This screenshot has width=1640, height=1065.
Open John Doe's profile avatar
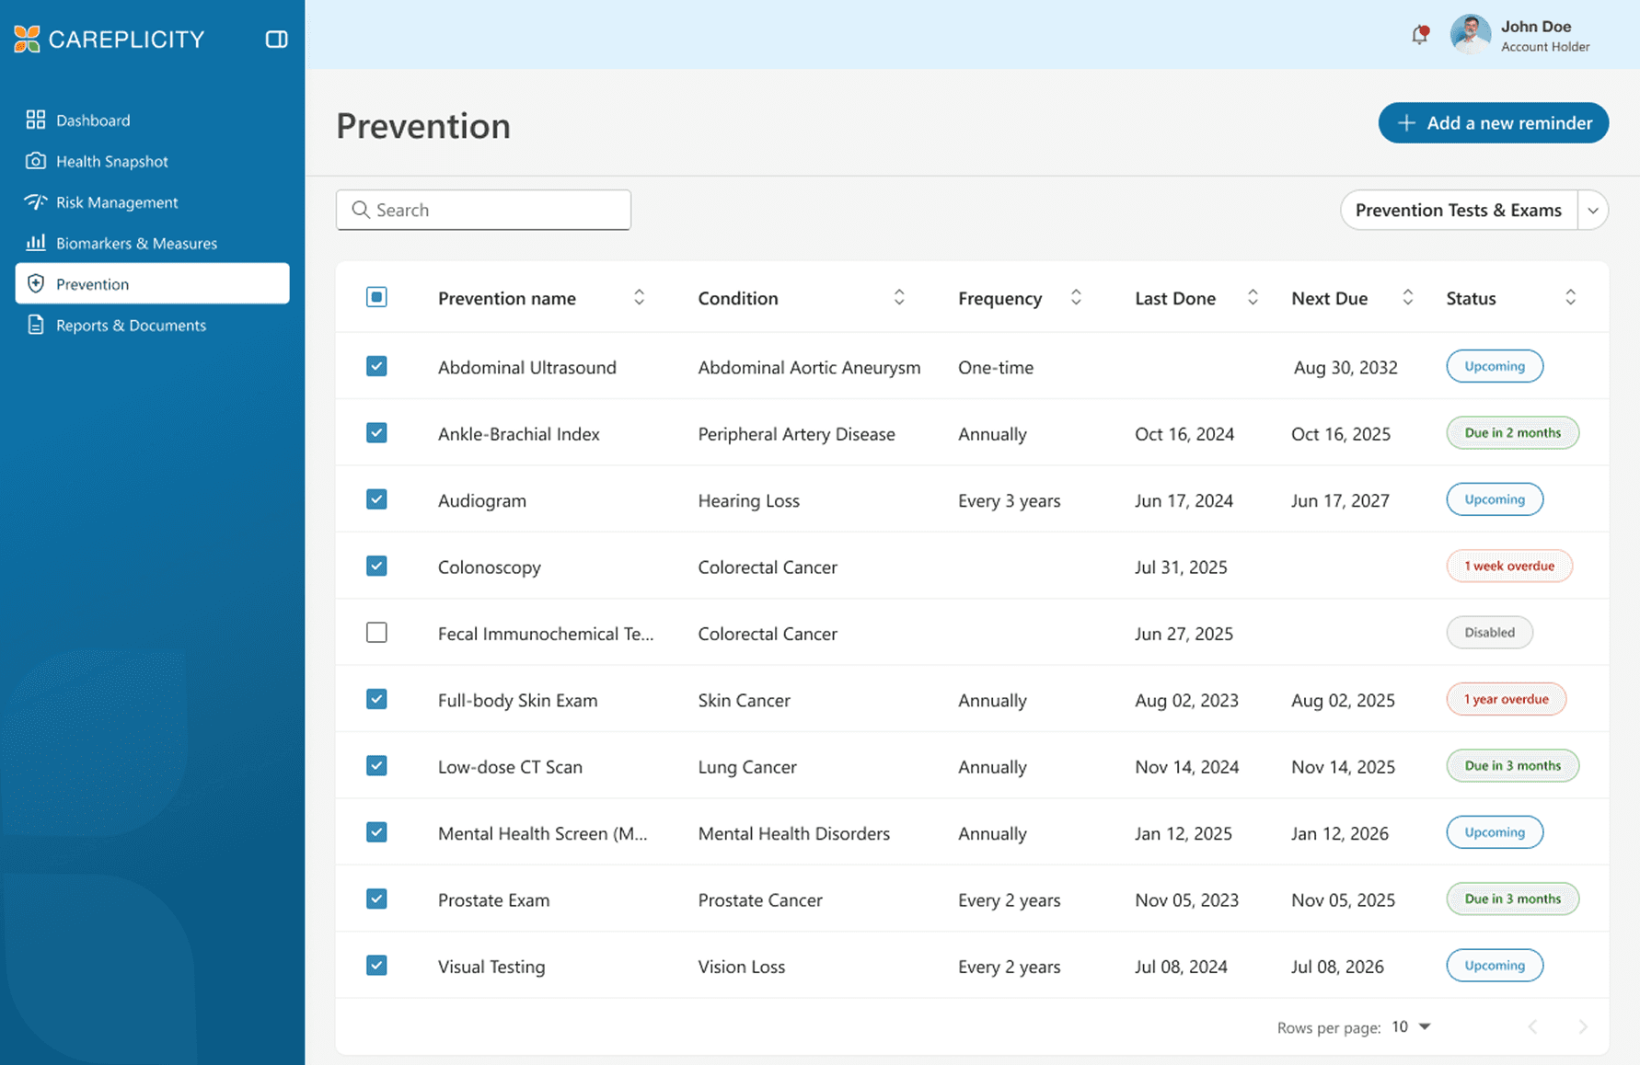coord(1470,35)
